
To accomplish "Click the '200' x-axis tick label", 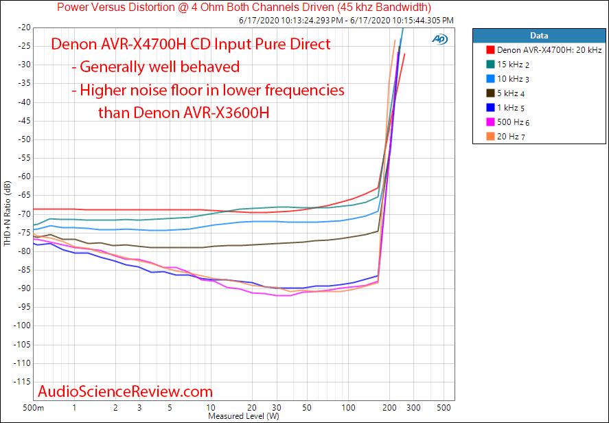I will tap(389, 408).
